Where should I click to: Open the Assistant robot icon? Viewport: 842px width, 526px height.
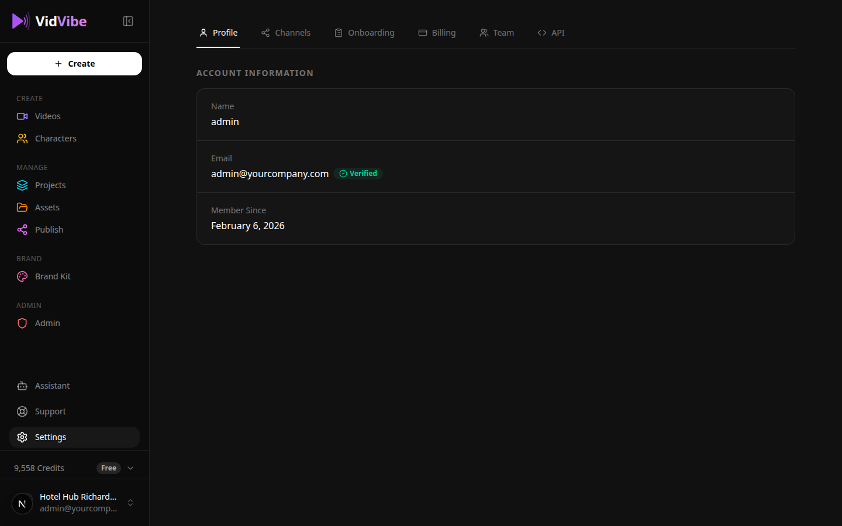pyautogui.click(x=22, y=385)
